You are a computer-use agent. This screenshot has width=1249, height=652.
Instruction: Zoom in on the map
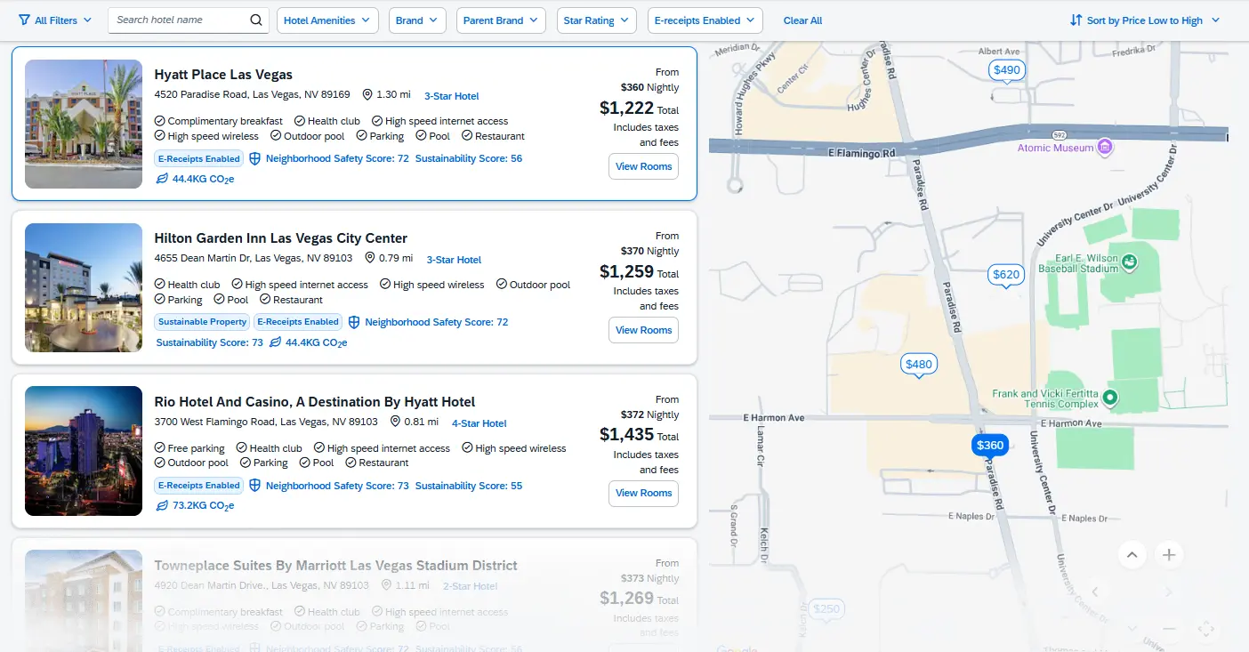click(x=1169, y=555)
